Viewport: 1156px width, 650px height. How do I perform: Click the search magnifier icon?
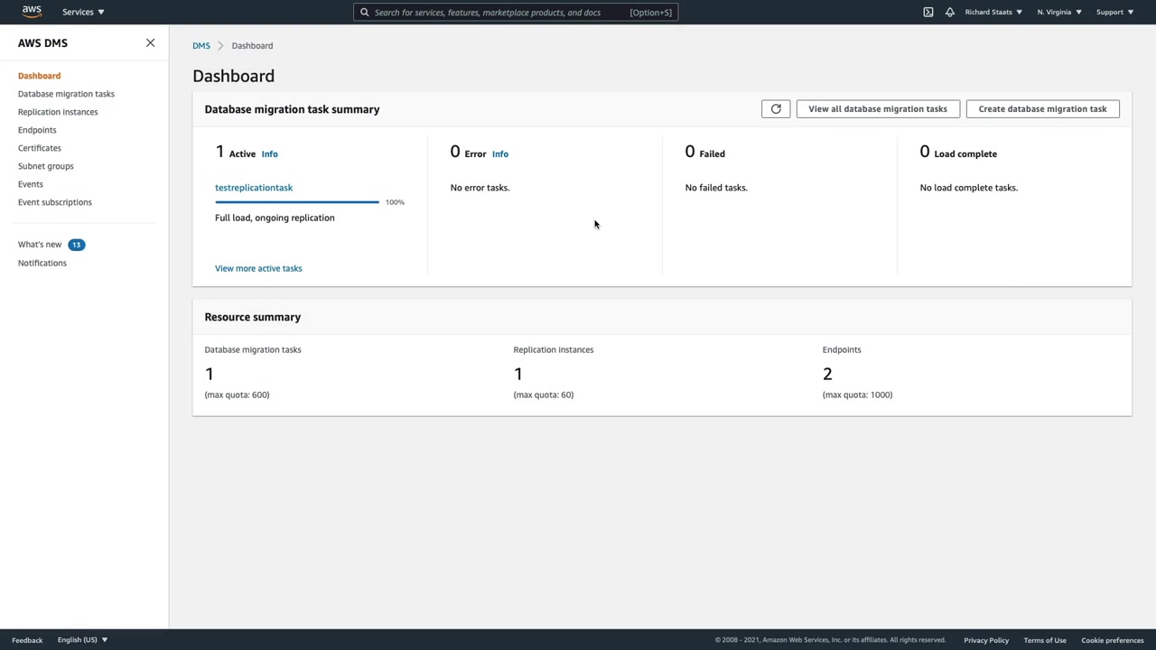(x=365, y=13)
